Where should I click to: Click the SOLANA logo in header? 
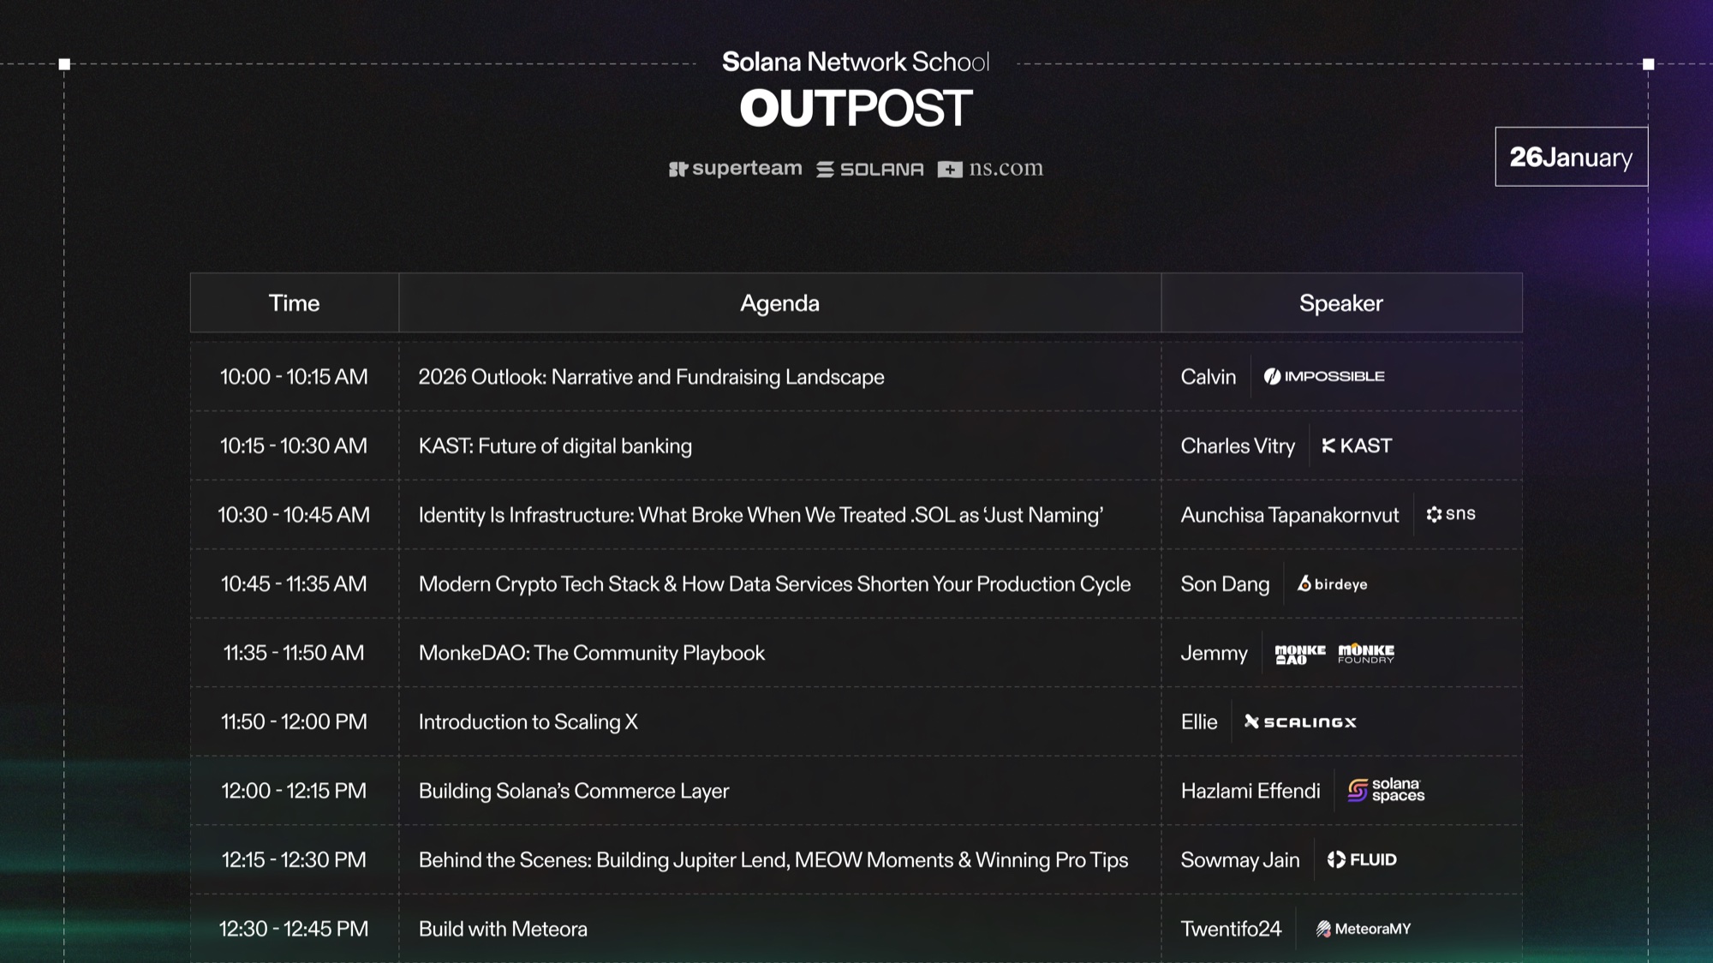870,169
